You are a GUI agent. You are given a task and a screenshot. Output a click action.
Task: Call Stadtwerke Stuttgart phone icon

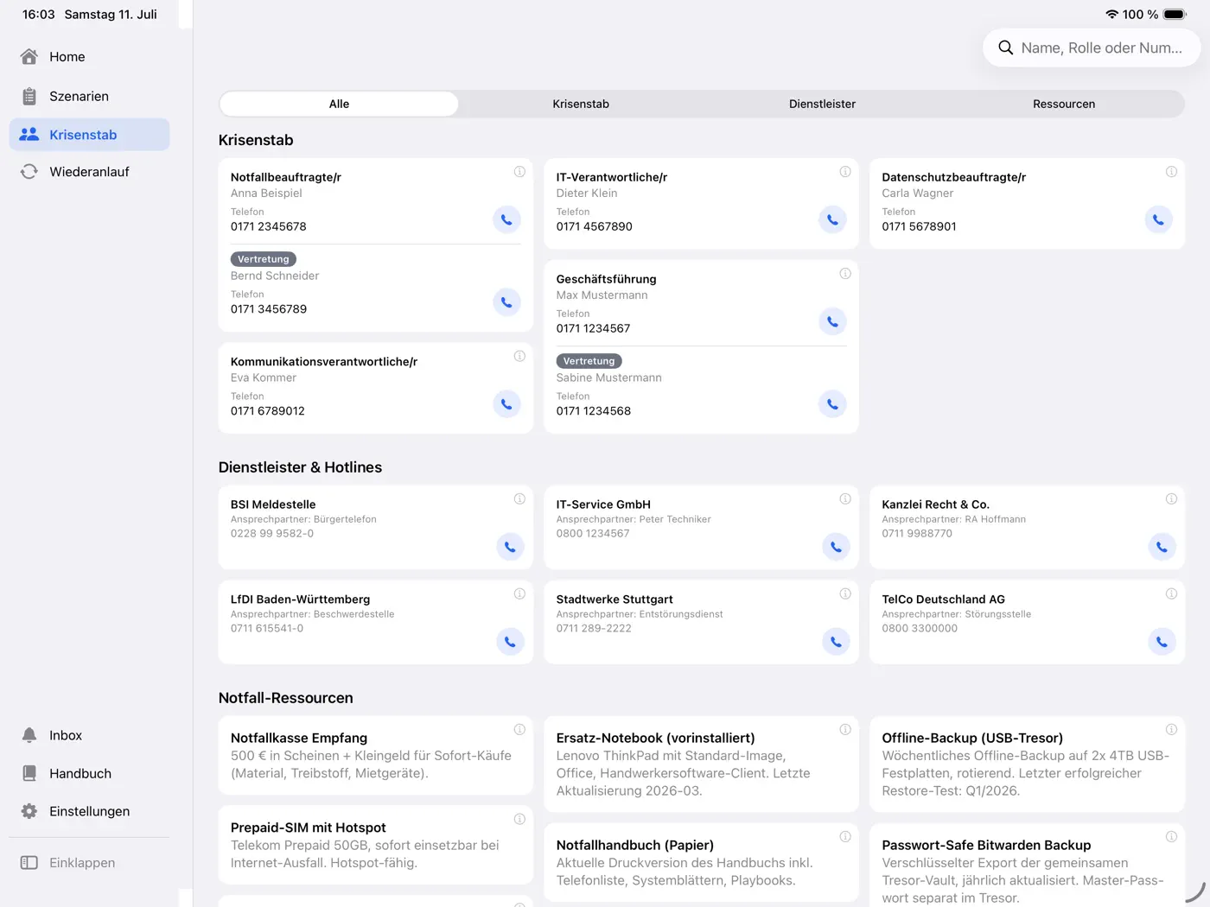[836, 642]
